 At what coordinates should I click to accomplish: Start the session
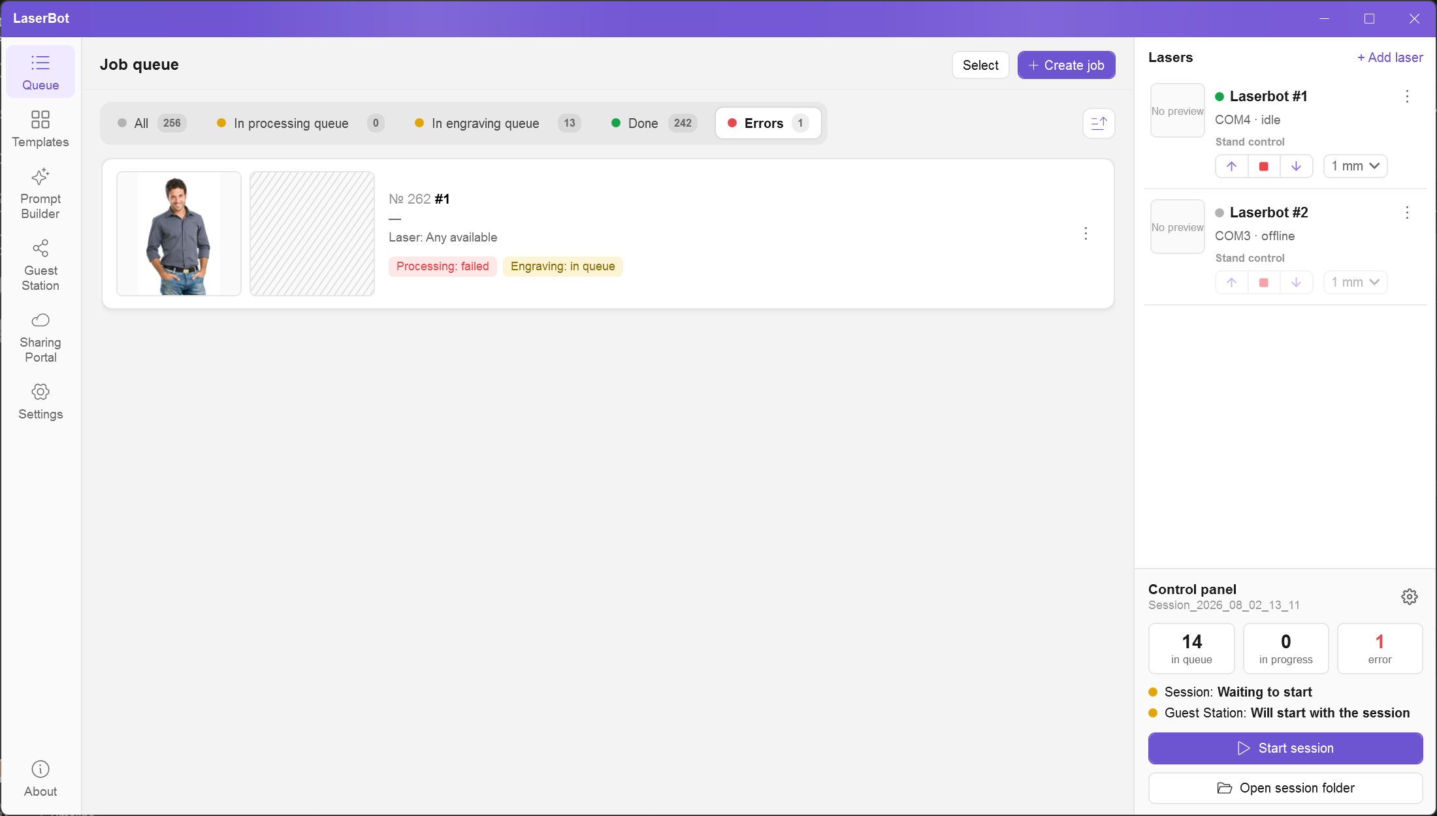coord(1285,748)
